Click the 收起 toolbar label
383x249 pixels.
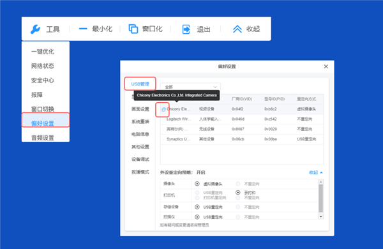click(253, 29)
